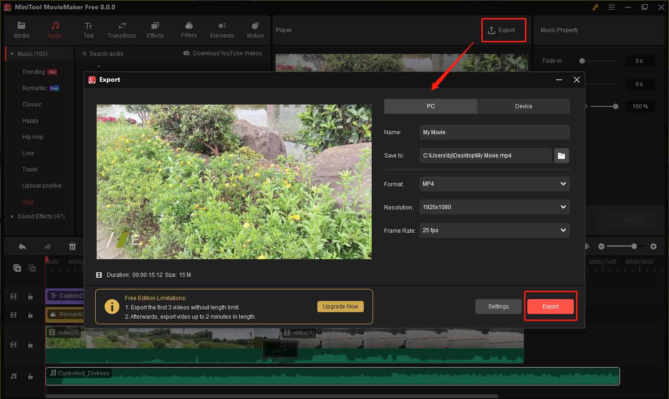Select the Vlog music category
The height and width of the screenshot is (399, 669).
pyautogui.click(x=27, y=202)
